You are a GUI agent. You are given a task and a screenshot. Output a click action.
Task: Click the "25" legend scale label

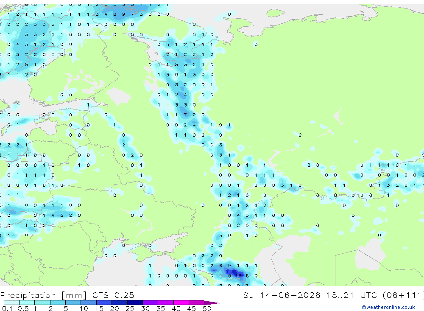click(x=130, y=308)
